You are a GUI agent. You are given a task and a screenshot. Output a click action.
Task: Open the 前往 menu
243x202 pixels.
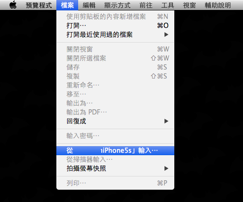(x=146, y=5)
